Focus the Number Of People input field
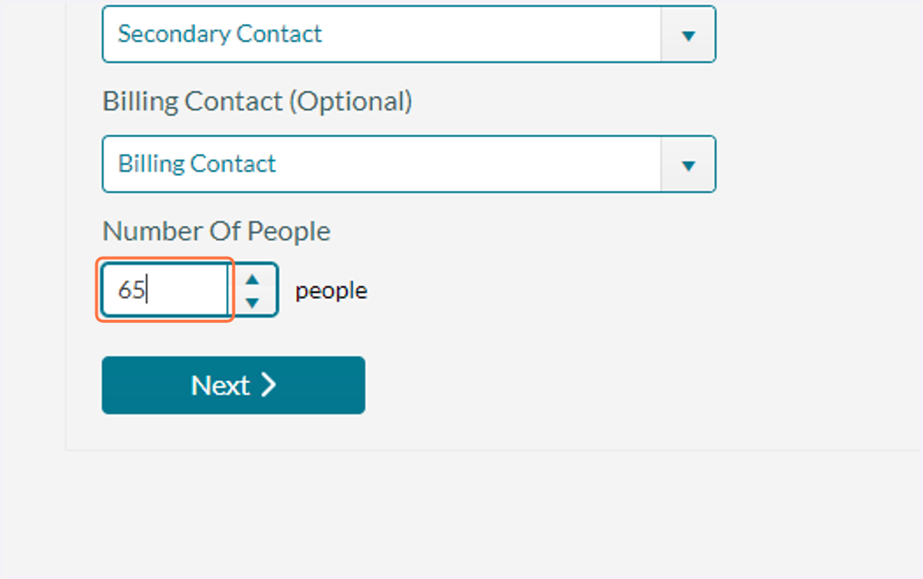Screen dimensions: 923x579 coord(165,290)
